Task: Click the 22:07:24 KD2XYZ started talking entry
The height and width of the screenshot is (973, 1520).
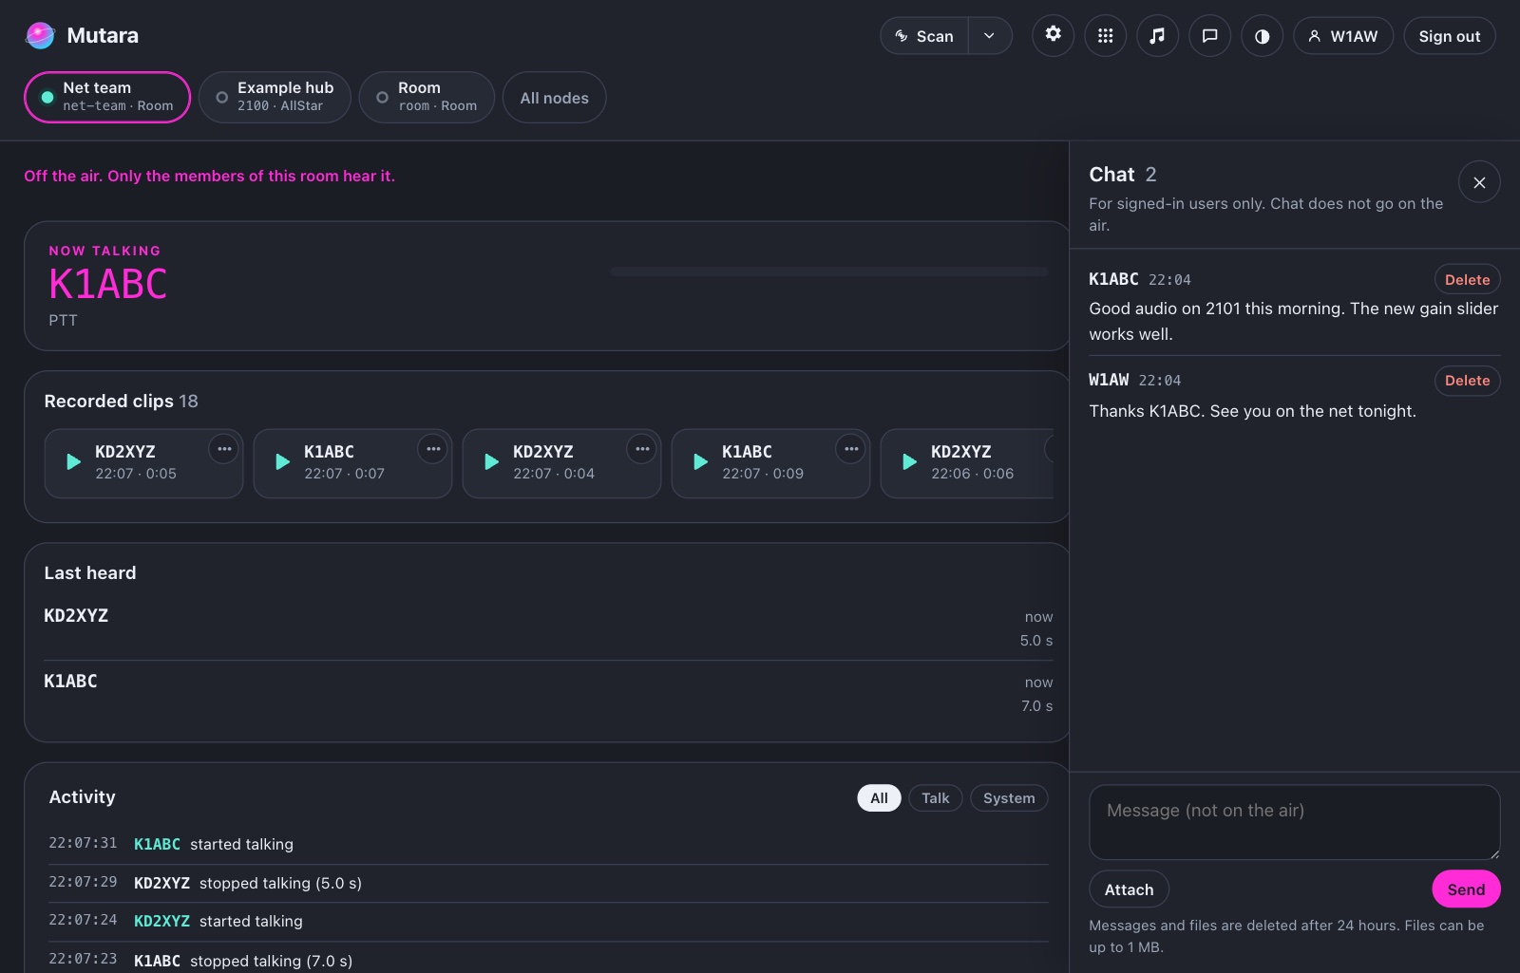Action: point(548,921)
